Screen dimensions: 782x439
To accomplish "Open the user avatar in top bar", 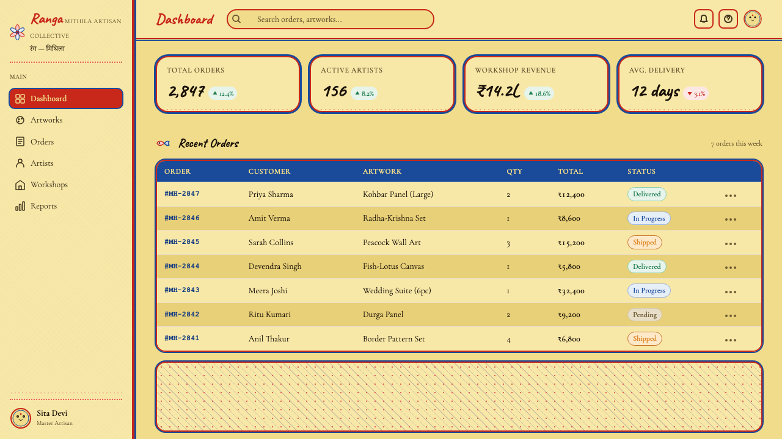I will tap(753, 19).
